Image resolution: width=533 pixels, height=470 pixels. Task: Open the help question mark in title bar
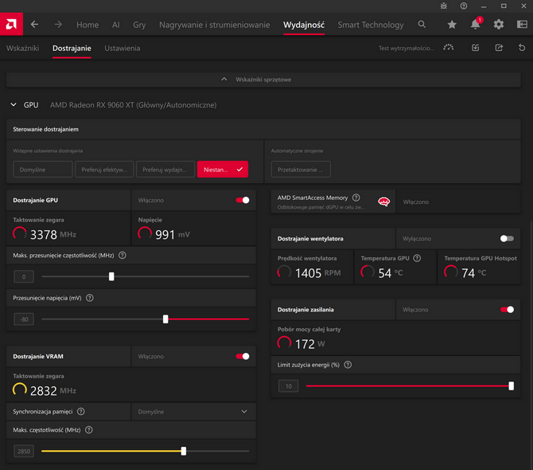464,6
